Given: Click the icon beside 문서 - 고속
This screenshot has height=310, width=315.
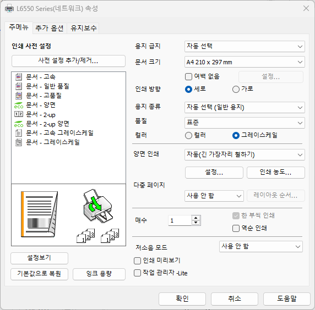Looking at the screenshot, I should [19, 77].
